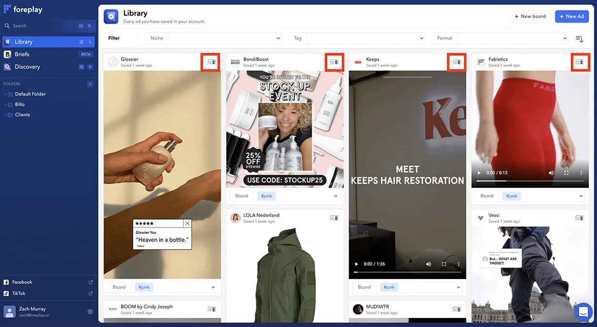Expand Board dropdown on Fabletics card
Image resolution: width=597 pixels, height=327 pixels.
click(x=581, y=196)
